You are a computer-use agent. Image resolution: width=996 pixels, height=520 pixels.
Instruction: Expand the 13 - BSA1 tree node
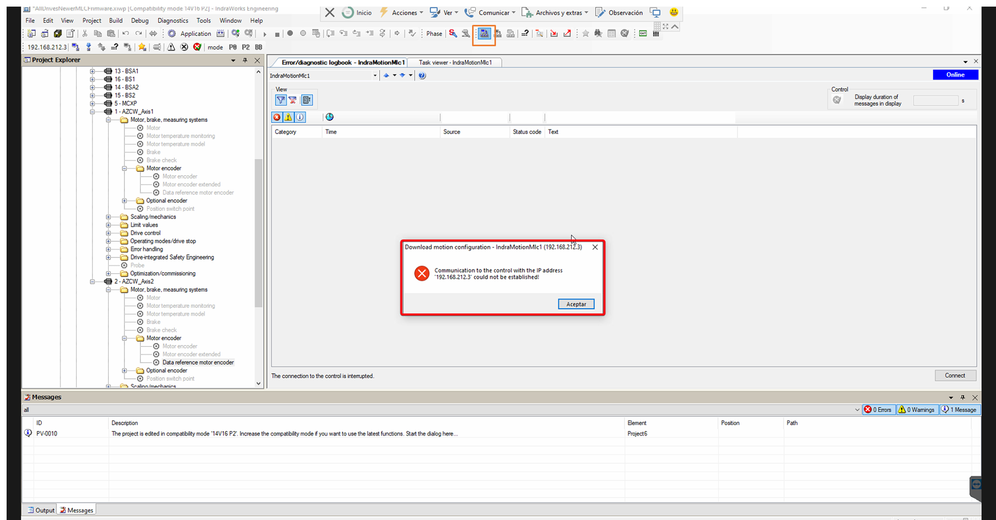pyautogui.click(x=92, y=71)
